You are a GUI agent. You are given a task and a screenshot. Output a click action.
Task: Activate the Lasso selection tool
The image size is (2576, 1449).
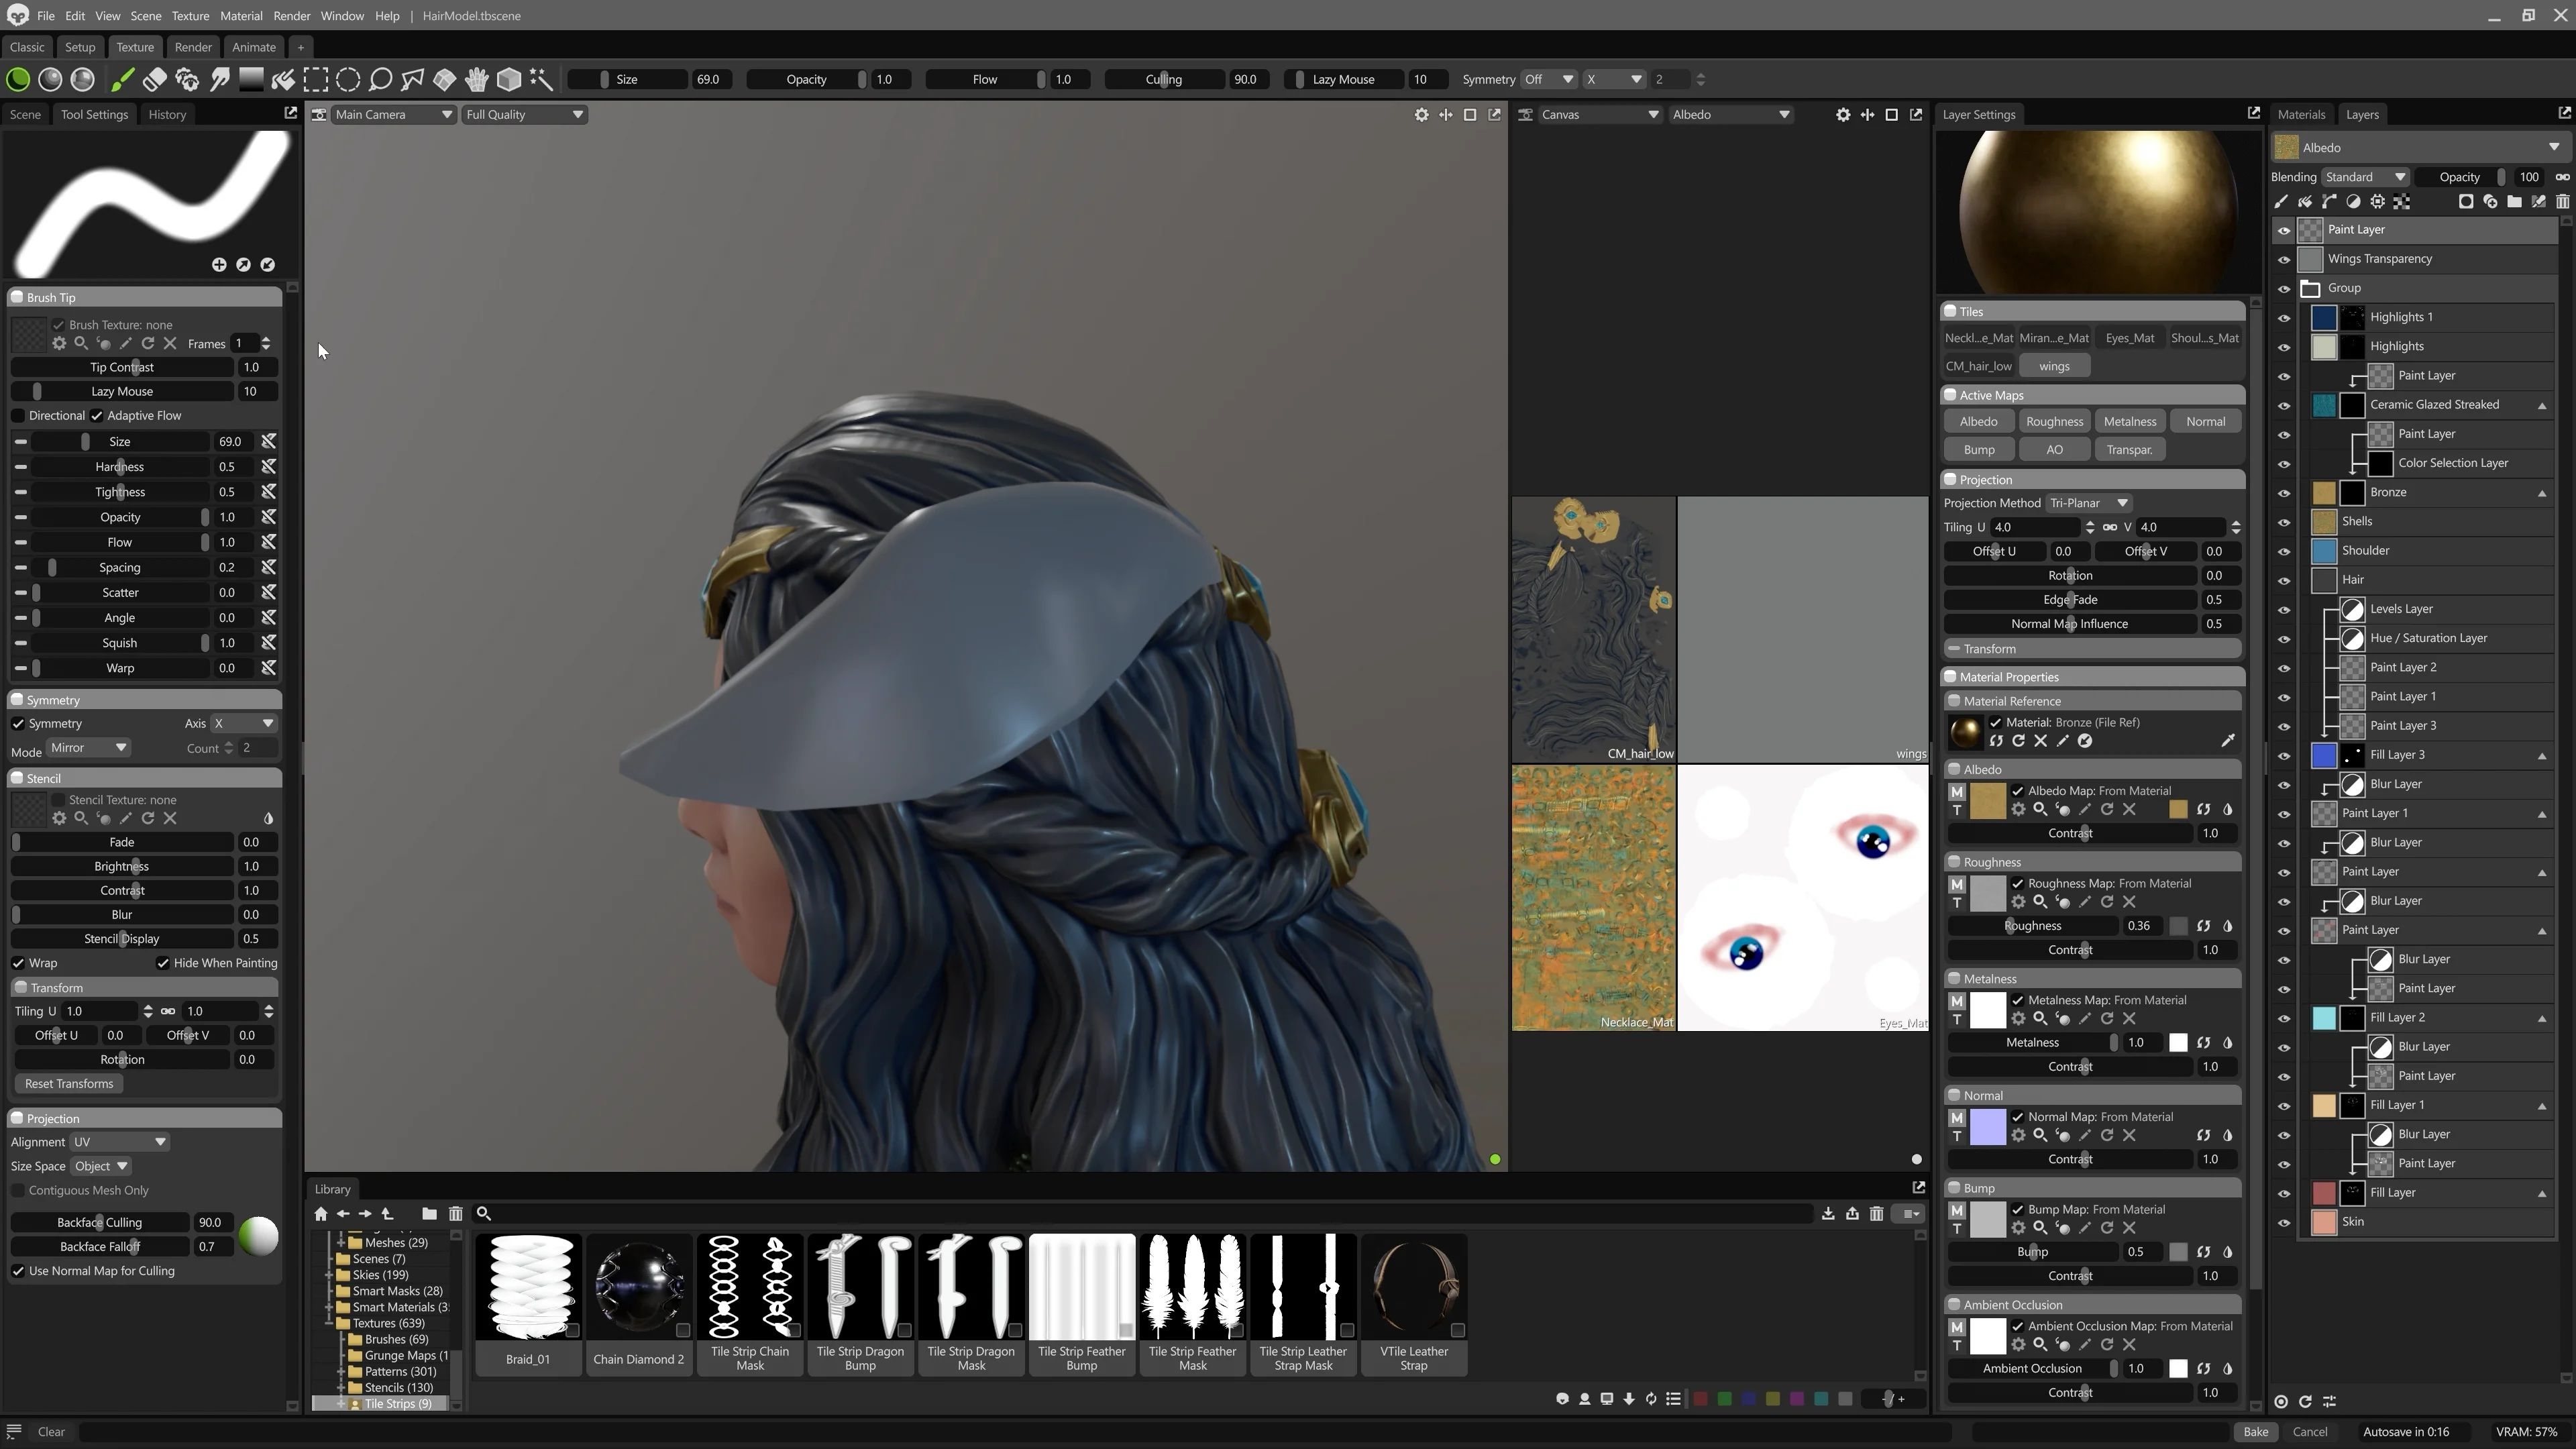(x=380, y=79)
